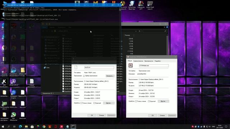Click the file name field in bios properties
Viewport: 230px width, 129px height.
coord(99,67)
